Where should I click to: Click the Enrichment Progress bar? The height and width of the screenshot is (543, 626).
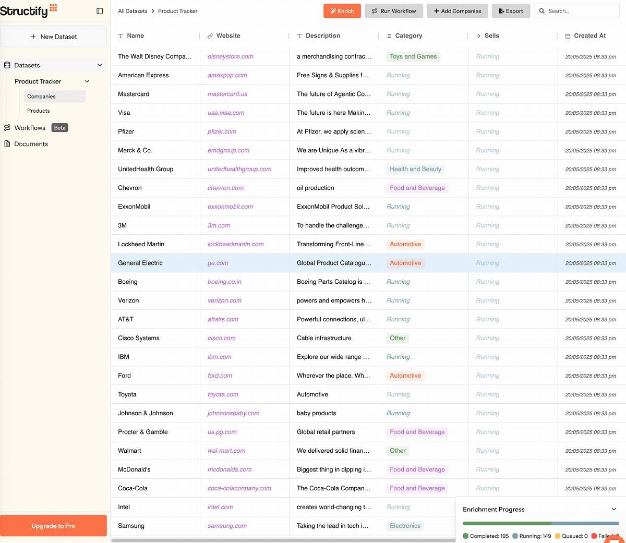[x=541, y=523]
